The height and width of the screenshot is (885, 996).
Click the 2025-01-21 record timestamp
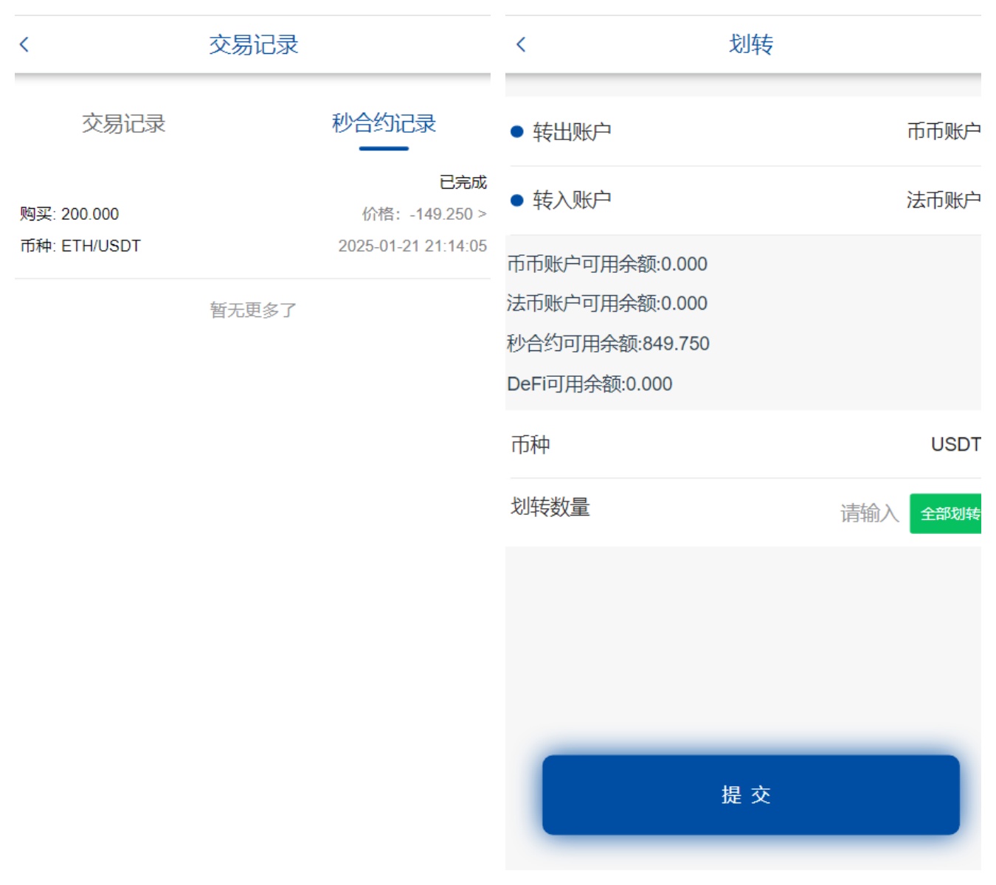coord(412,246)
